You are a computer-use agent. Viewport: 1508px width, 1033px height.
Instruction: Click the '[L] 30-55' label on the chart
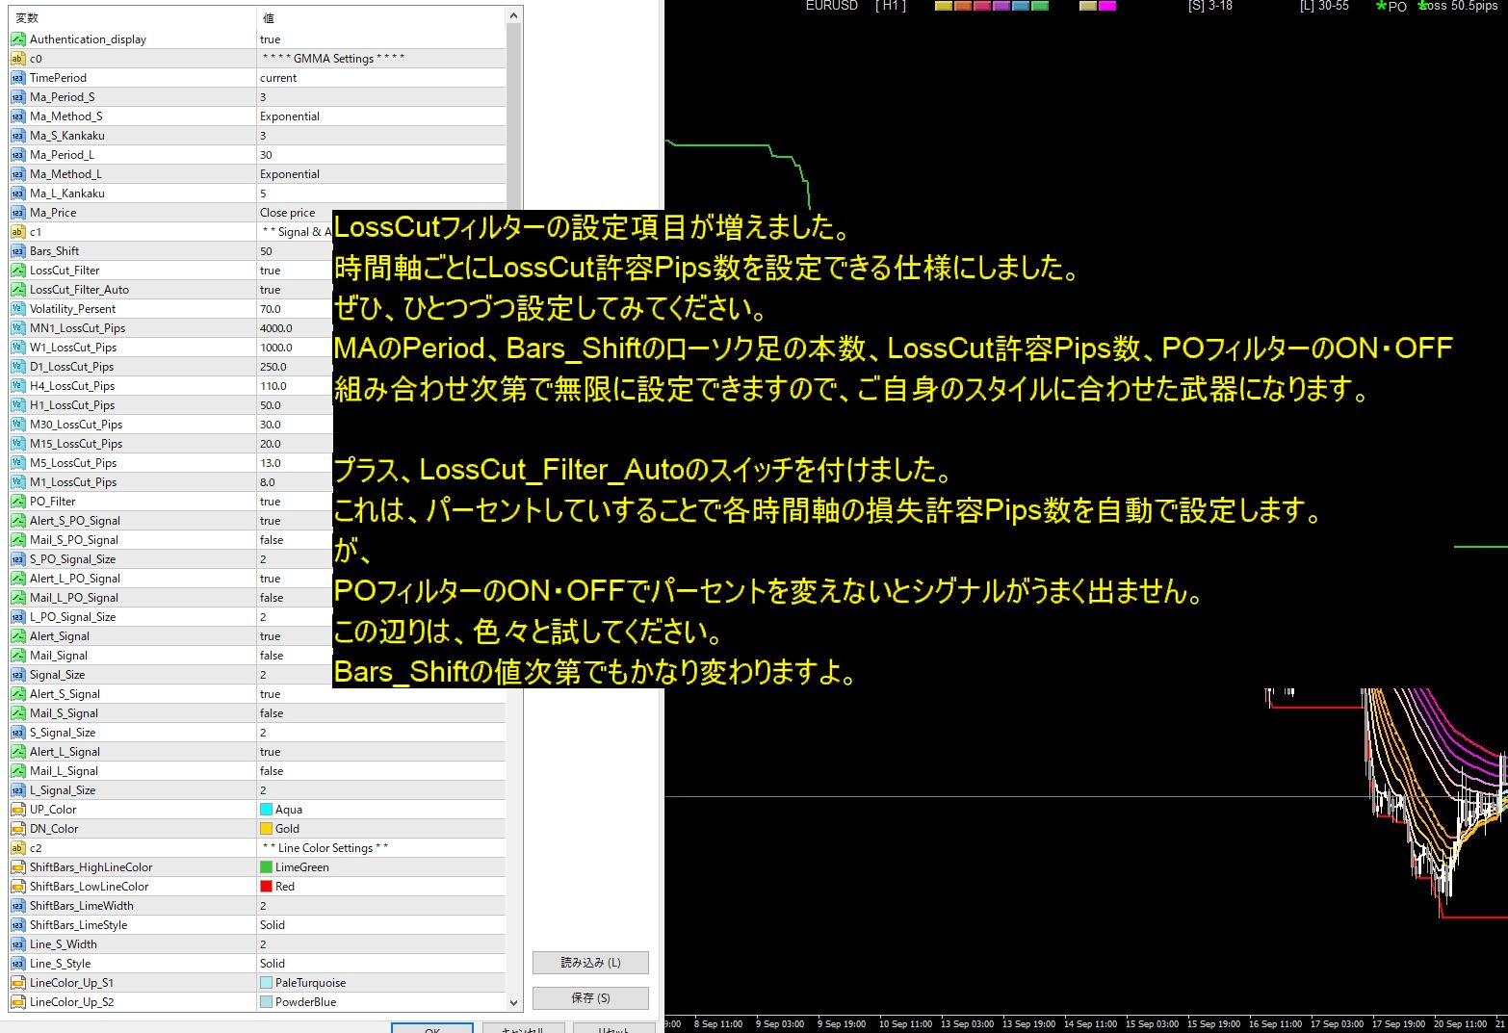point(1324,6)
